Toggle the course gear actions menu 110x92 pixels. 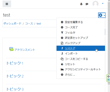tap(102, 15)
